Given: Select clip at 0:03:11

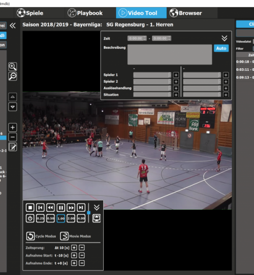Looking at the screenshot, I should 245,70.
